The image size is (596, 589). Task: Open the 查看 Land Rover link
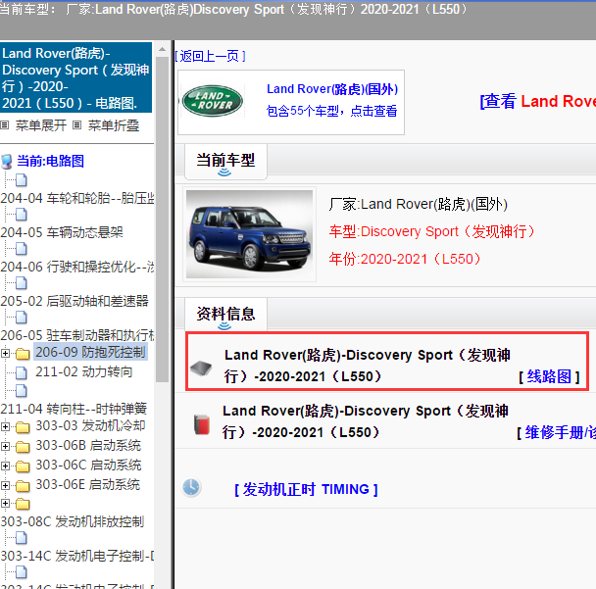[538, 102]
